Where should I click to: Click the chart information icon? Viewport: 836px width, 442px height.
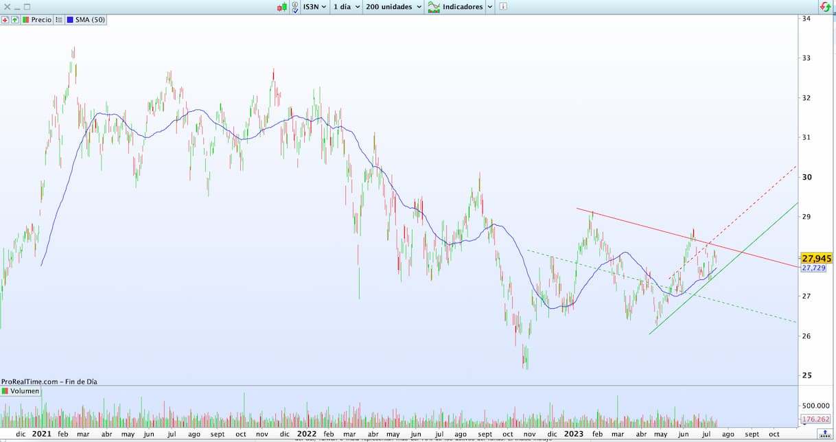pos(503,7)
